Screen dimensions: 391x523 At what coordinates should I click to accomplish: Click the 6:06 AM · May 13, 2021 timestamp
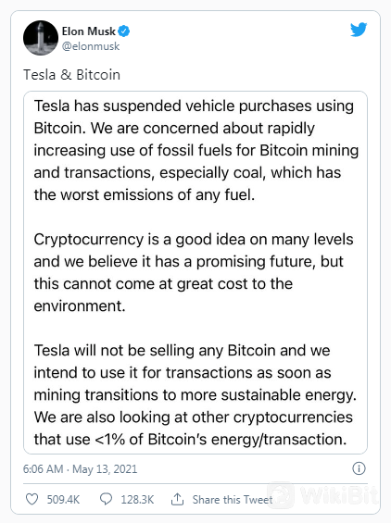click(x=80, y=469)
